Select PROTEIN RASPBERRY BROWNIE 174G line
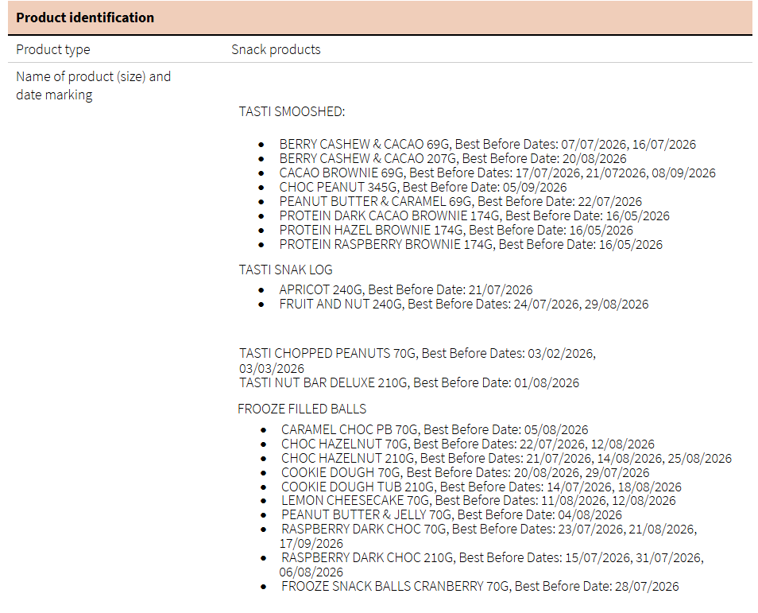Image resolution: width=758 pixels, height=613 pixels. 471,244
